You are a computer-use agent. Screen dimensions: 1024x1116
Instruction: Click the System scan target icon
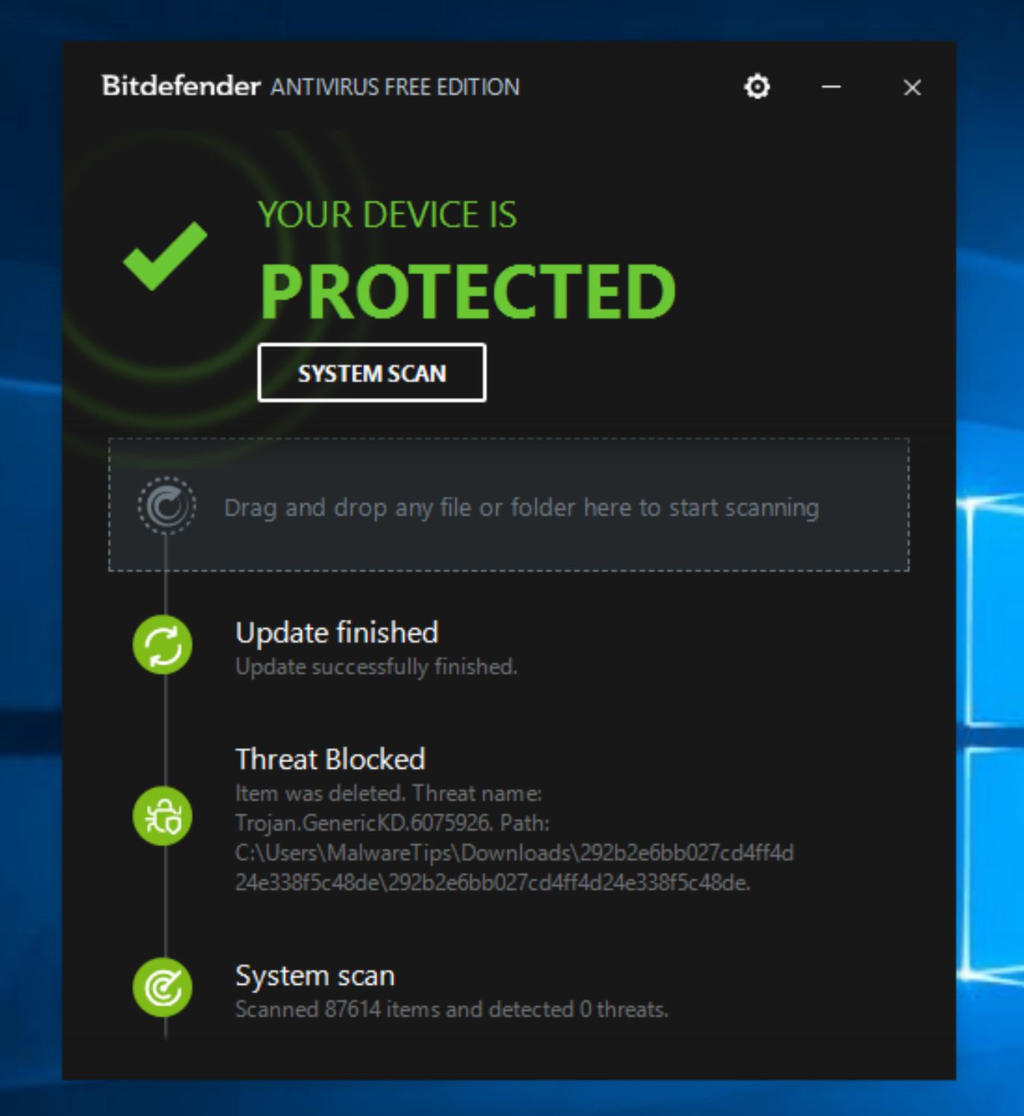(162, 987)
